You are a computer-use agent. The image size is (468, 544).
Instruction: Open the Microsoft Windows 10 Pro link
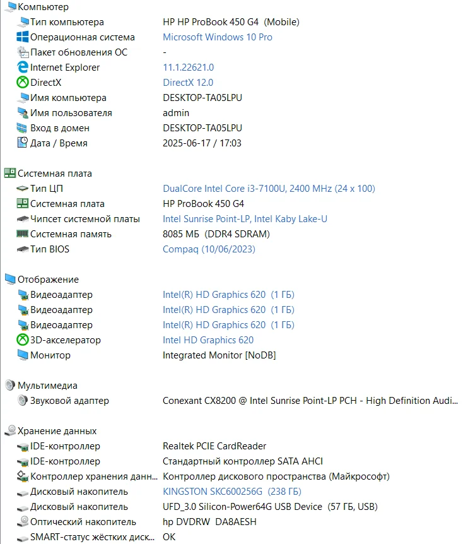click(x=218, y=37)
